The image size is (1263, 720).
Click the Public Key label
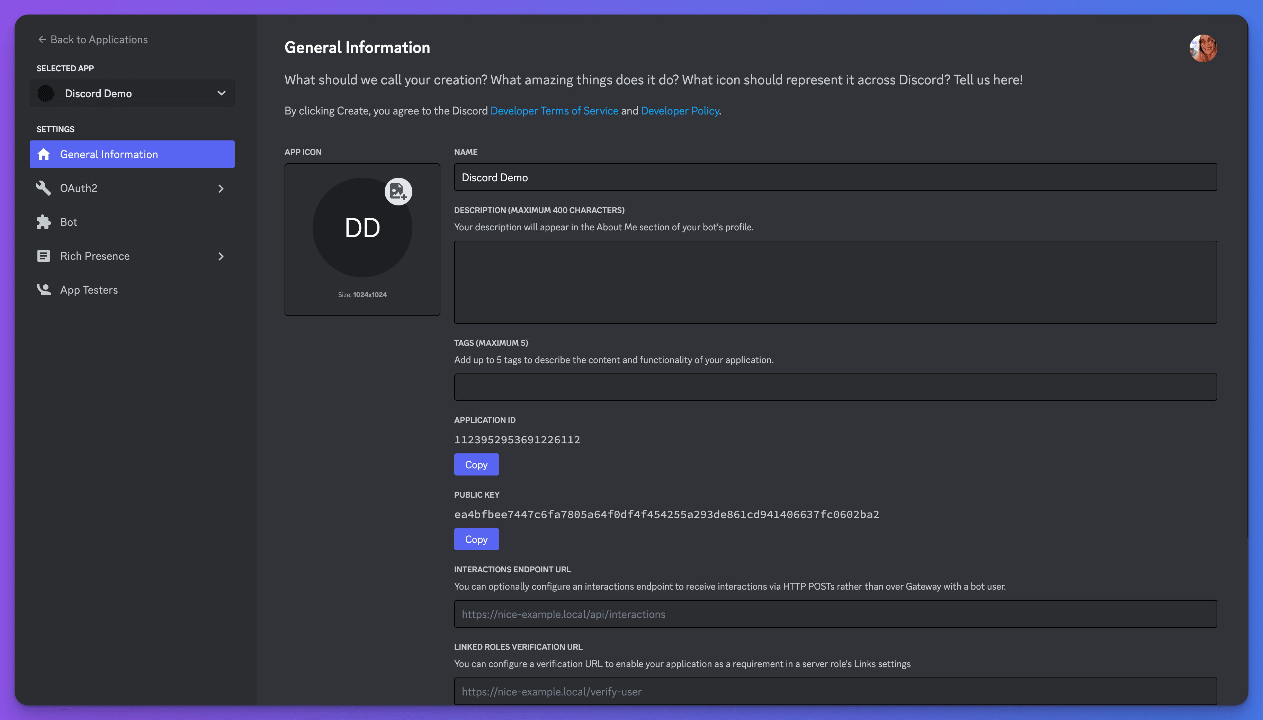[477, 495]
